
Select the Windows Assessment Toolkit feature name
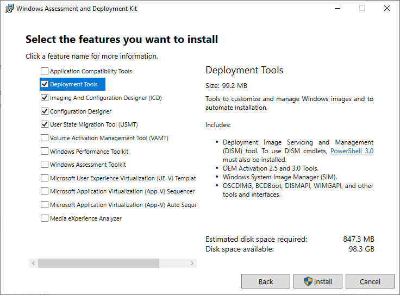(87, 165)
